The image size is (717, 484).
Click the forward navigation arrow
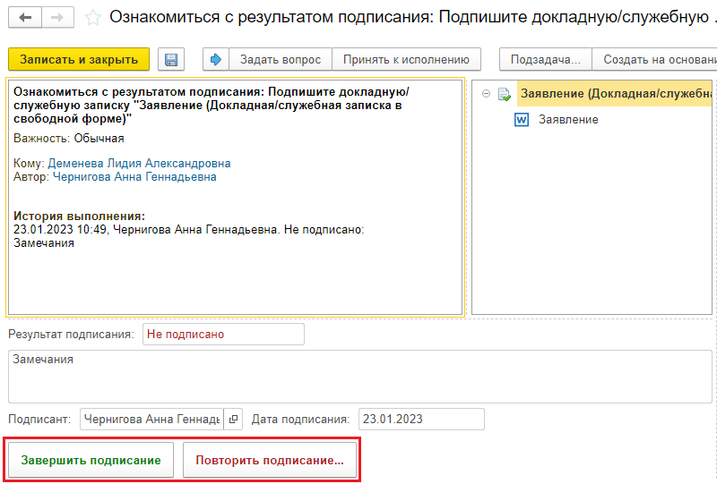(x=57, y=17)
